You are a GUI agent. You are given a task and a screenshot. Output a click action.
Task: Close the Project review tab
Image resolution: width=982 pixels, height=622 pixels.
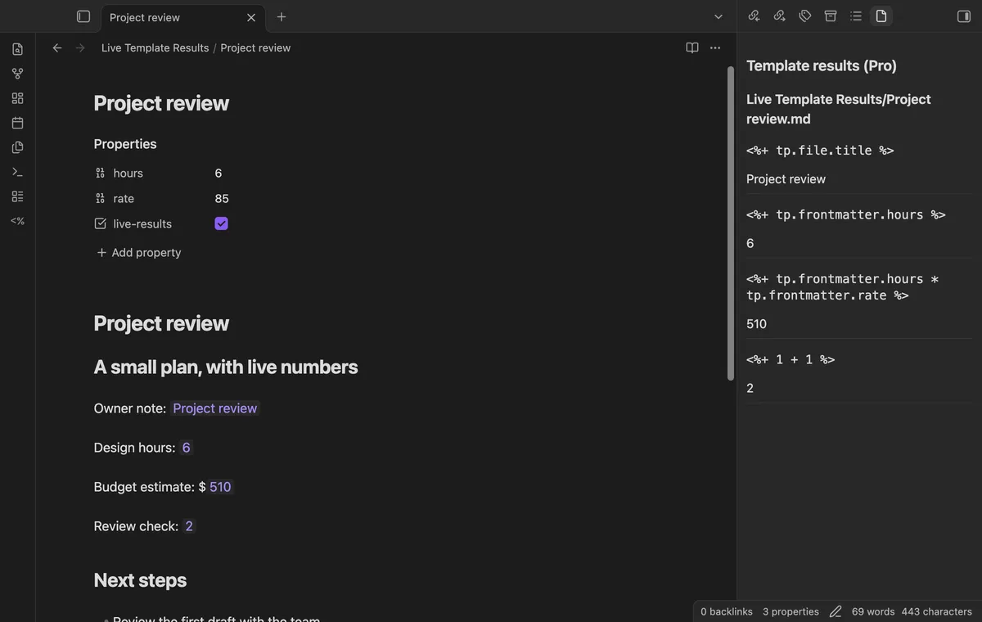pyautogui.click(x=251, y=17)
